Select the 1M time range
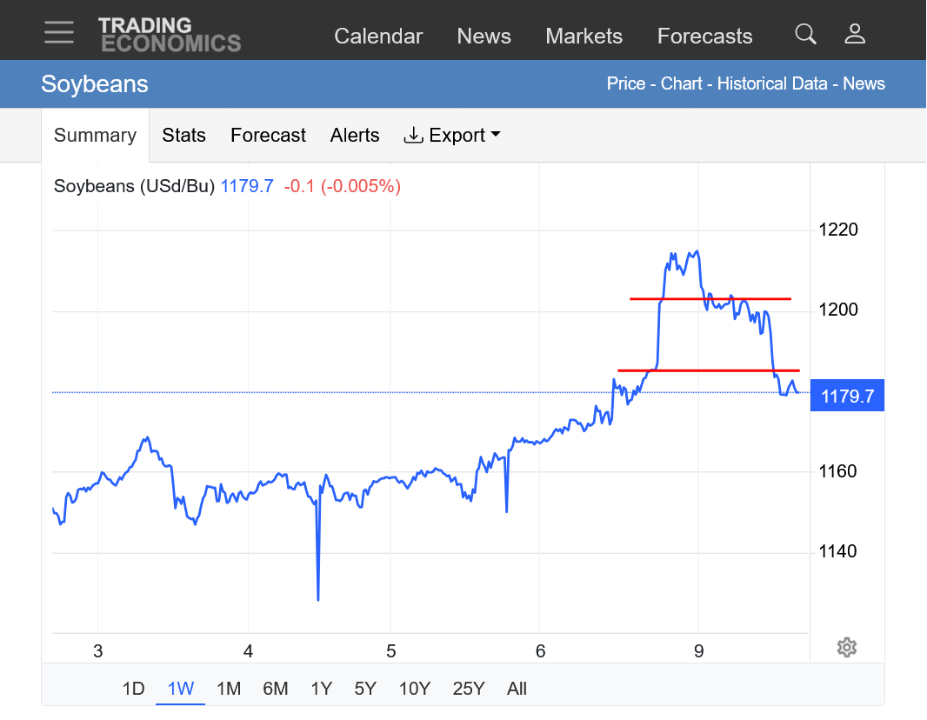 pos(229,689)
